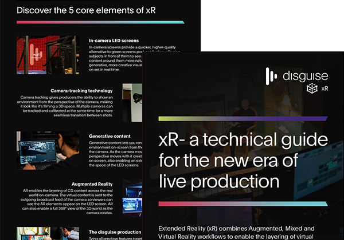Click the disguise logo bars icon
344x240 pixels.
tap(273, 75)
